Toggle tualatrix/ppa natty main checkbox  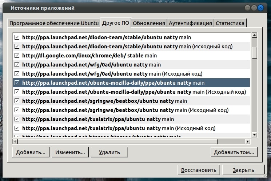pos(17,119)
